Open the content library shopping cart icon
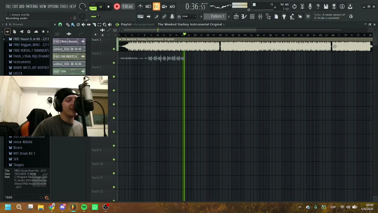The height and width of the screenshot is (213, 378). coord(308,17)
